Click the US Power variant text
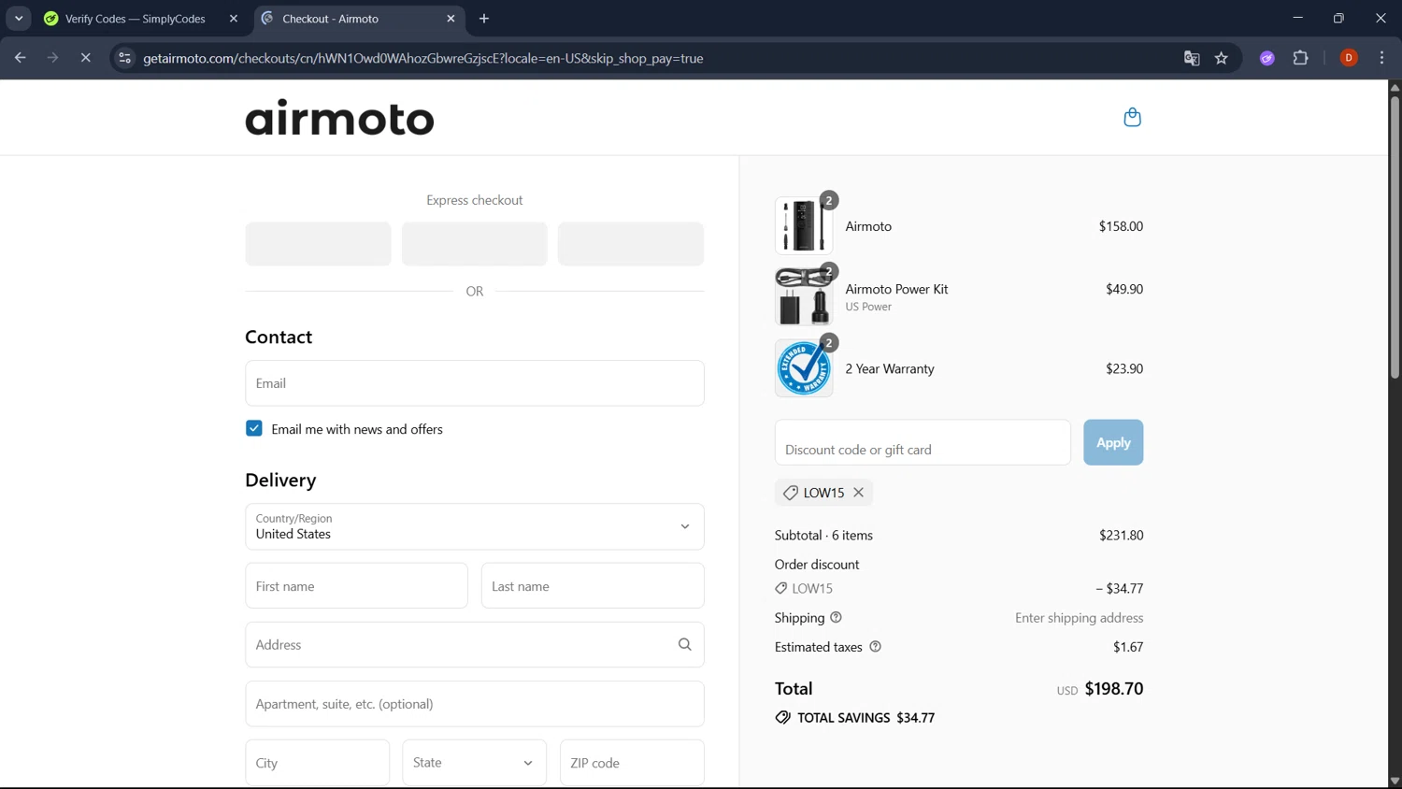The height and width of the screenshot is (789, 1402). point(868,307)
